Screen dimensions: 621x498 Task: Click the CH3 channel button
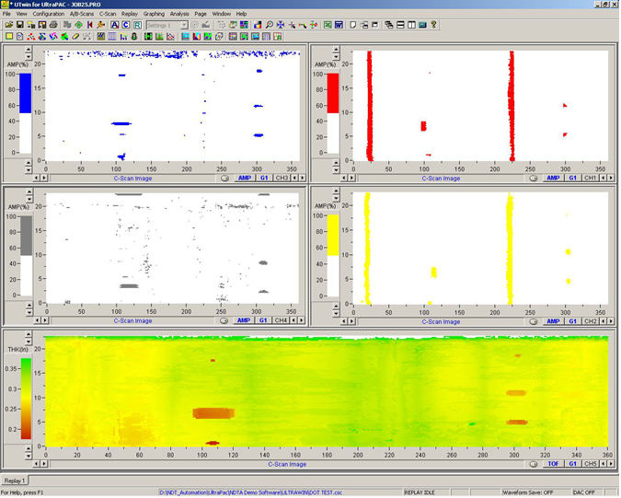282,179
